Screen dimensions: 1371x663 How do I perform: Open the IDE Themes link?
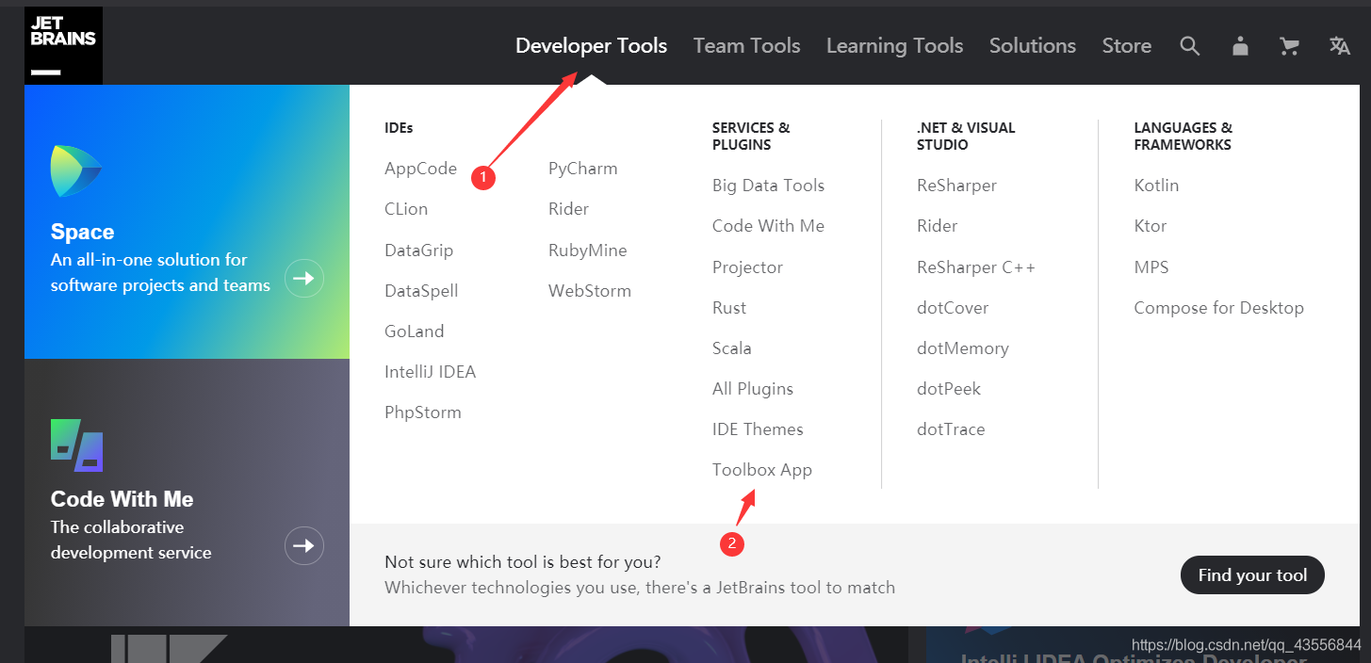pyautogui.click(x=758, y=429)
